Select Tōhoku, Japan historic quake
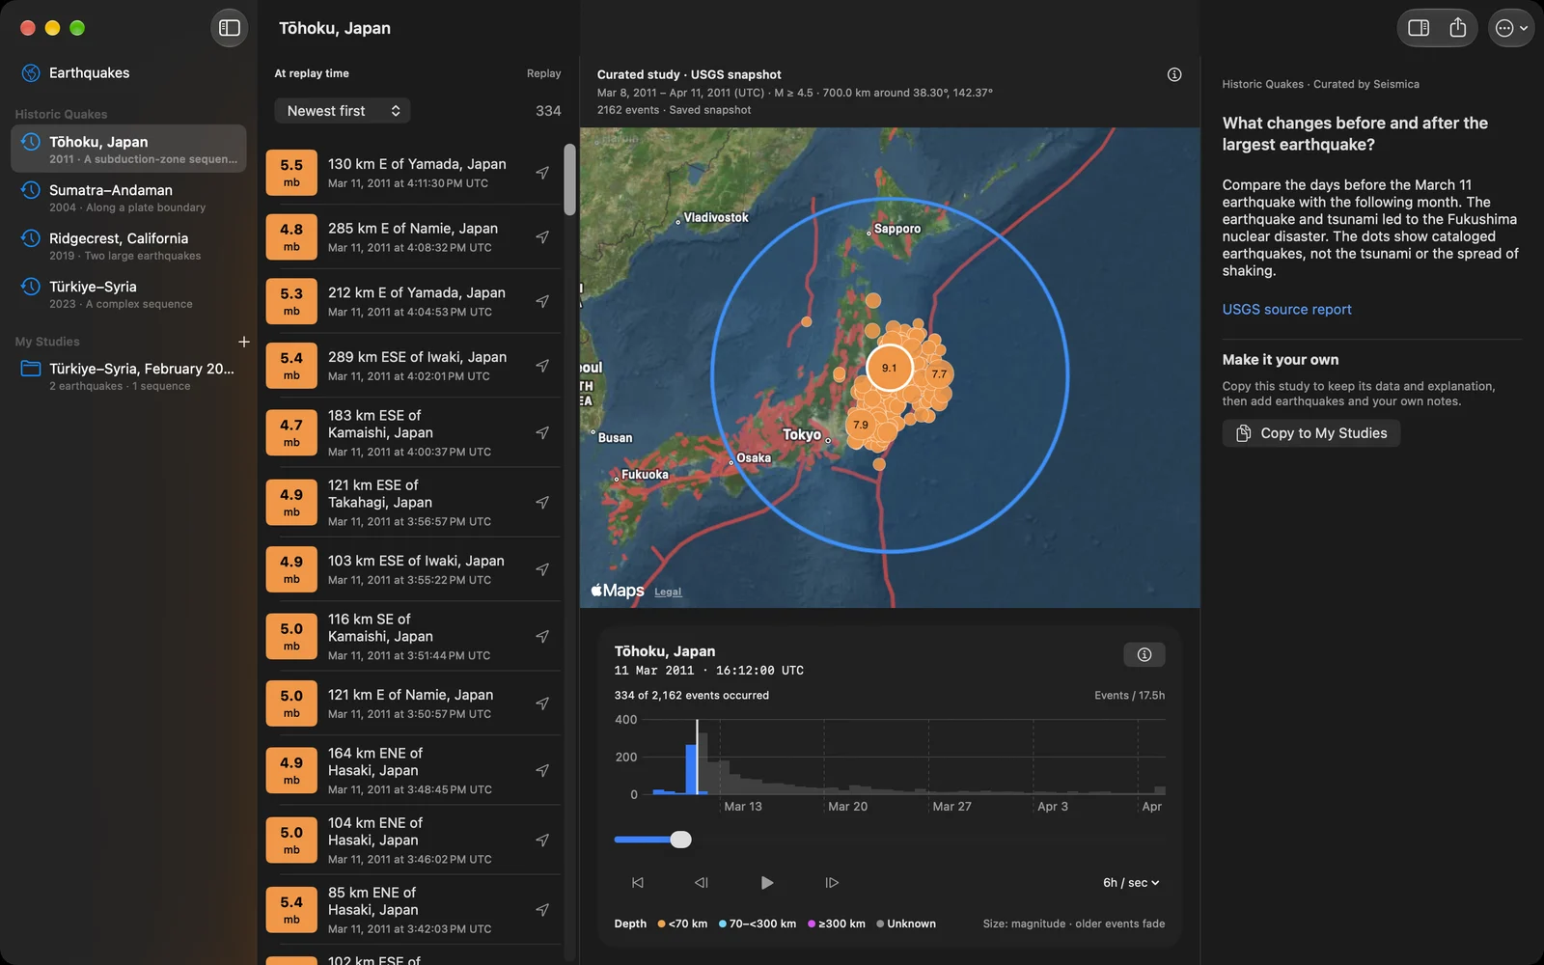1544x965 pixels. (128, 149)
